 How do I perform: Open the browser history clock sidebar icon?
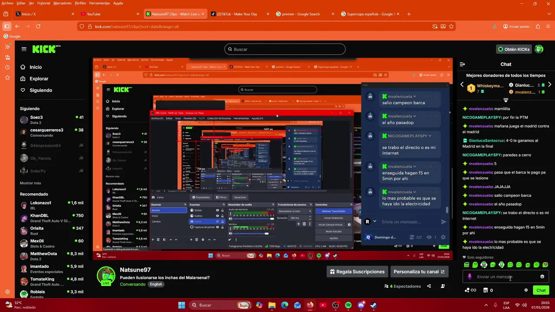pos(7,67)
